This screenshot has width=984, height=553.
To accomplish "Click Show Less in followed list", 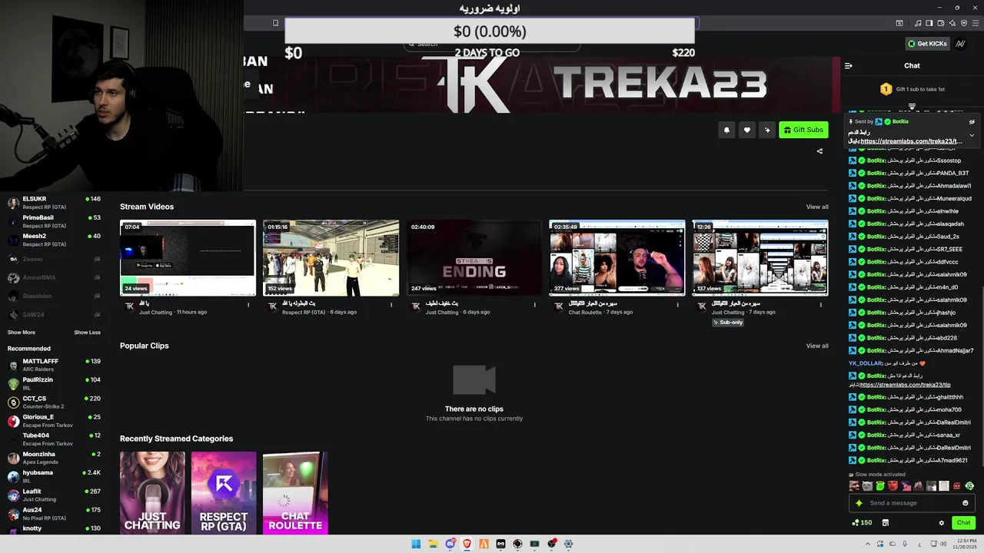I will point(87,333).
